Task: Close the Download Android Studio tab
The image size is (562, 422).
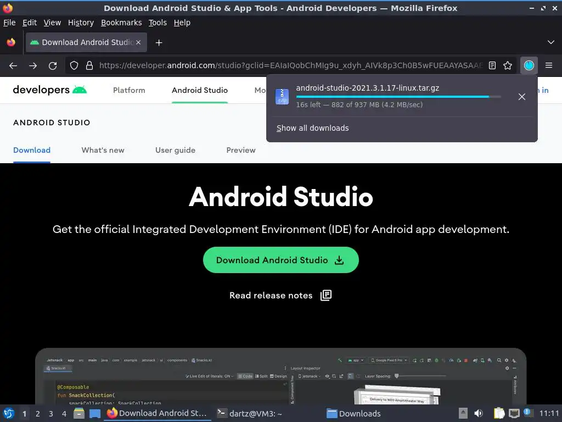Action: tap(138, 42)
